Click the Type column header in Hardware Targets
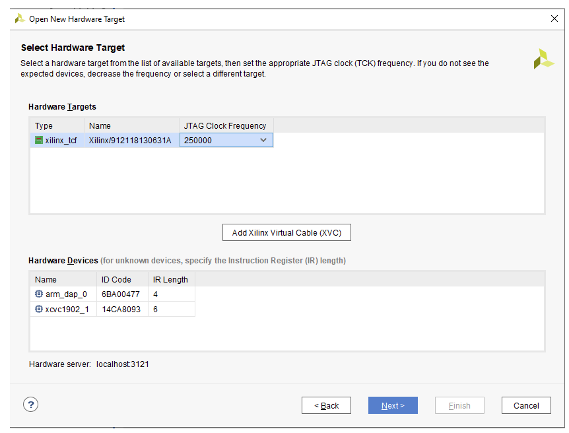This screenshot has height=433, width=569. 44,125
